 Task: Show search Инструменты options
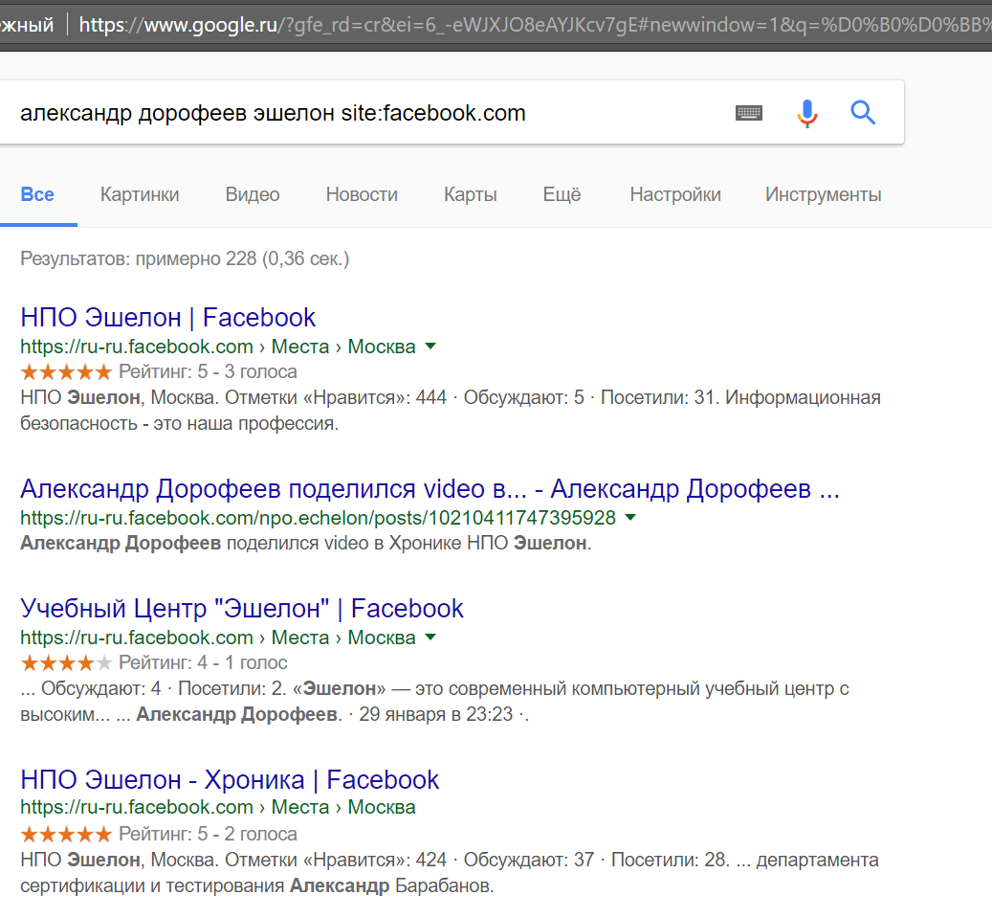823,194
